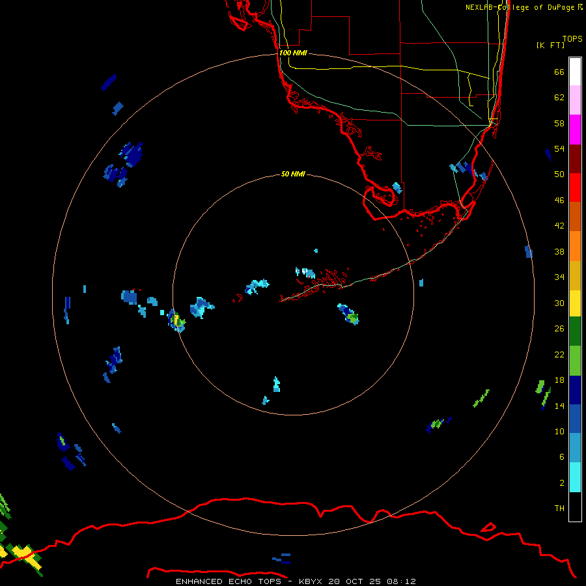Click the dark red (maroon) legend swatch
This screenshot has height=586, width=586.
(x=575, y=158)
